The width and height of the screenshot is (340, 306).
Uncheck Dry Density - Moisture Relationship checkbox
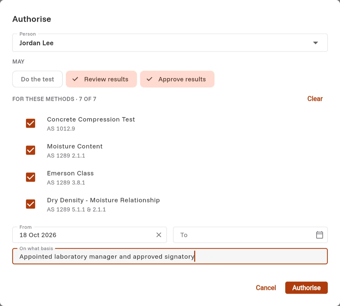(x=31, y=204)
